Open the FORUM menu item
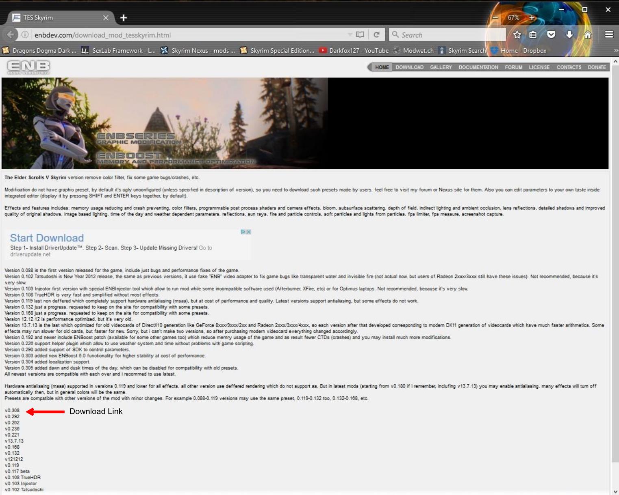This screenshot has height=495, width=619. tap(514, 67)
